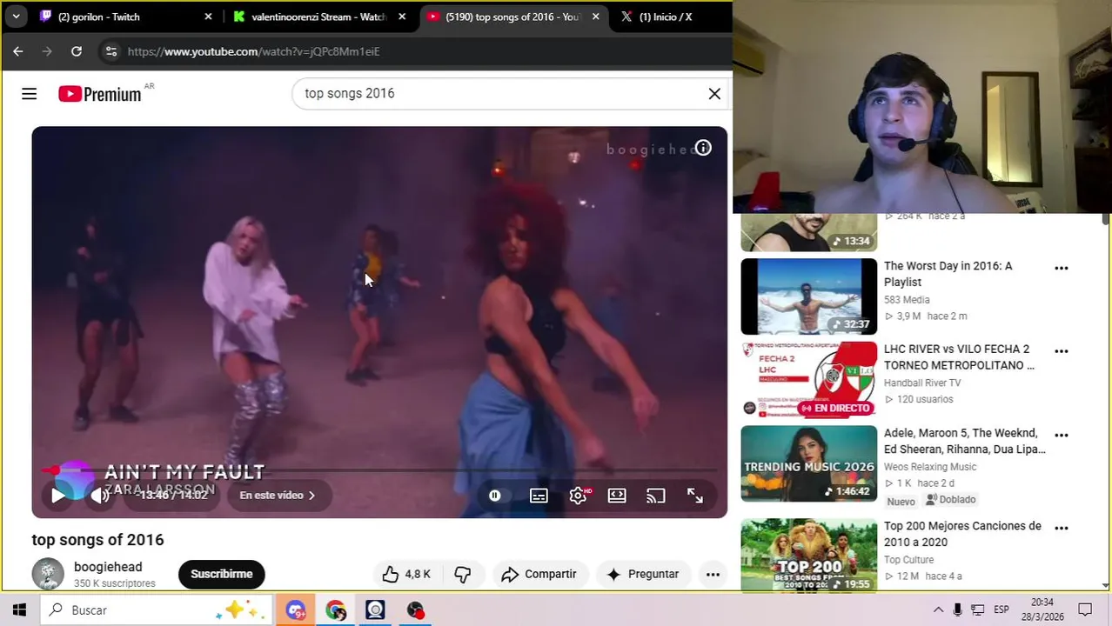Open the browser tab search dropdown
The height and width of the screenshot is (626, 1112).
[16, 17]
